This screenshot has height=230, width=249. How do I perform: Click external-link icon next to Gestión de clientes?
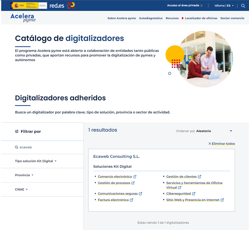pos(199,177)
